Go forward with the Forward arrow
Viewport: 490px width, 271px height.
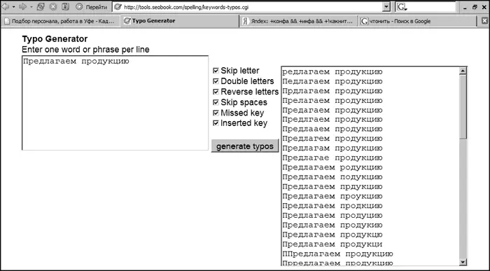(22, 6)
